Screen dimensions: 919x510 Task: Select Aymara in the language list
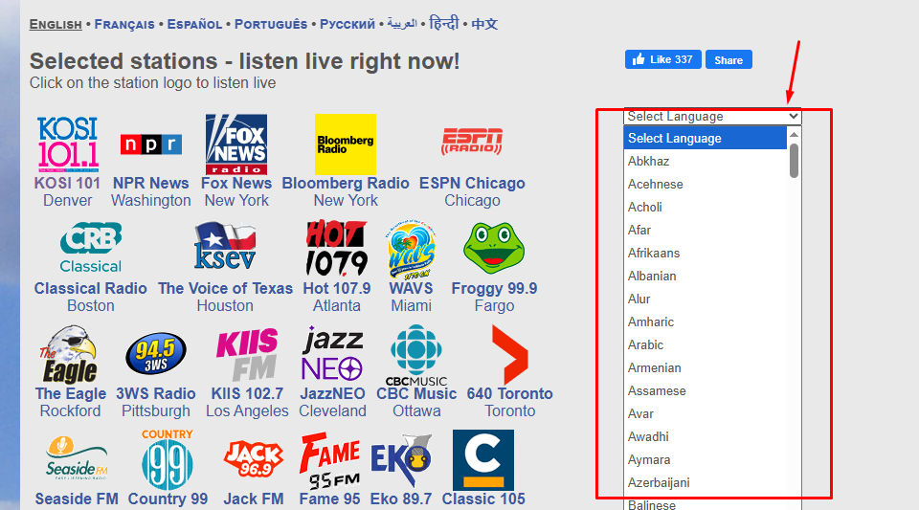[706, 459]
